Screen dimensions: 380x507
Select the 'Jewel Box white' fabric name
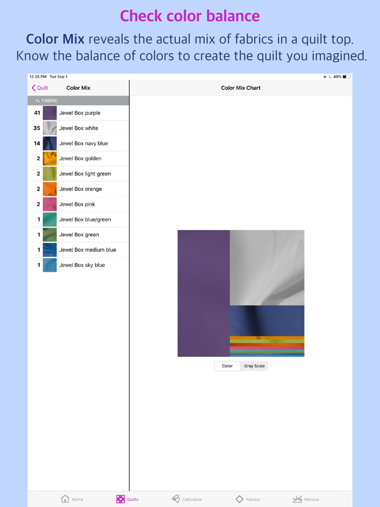79,128
